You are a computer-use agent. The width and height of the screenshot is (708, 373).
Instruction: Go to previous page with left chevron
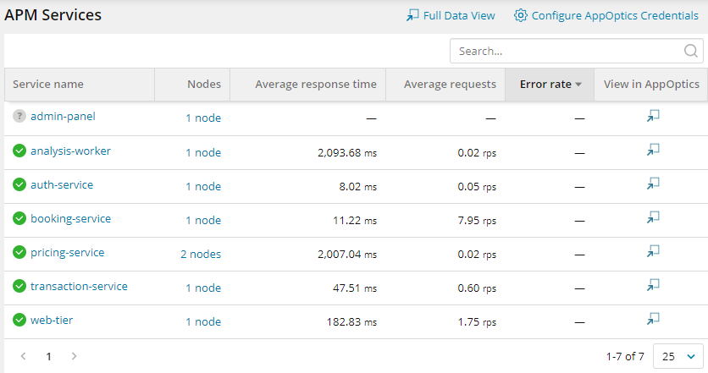point(23,356)
